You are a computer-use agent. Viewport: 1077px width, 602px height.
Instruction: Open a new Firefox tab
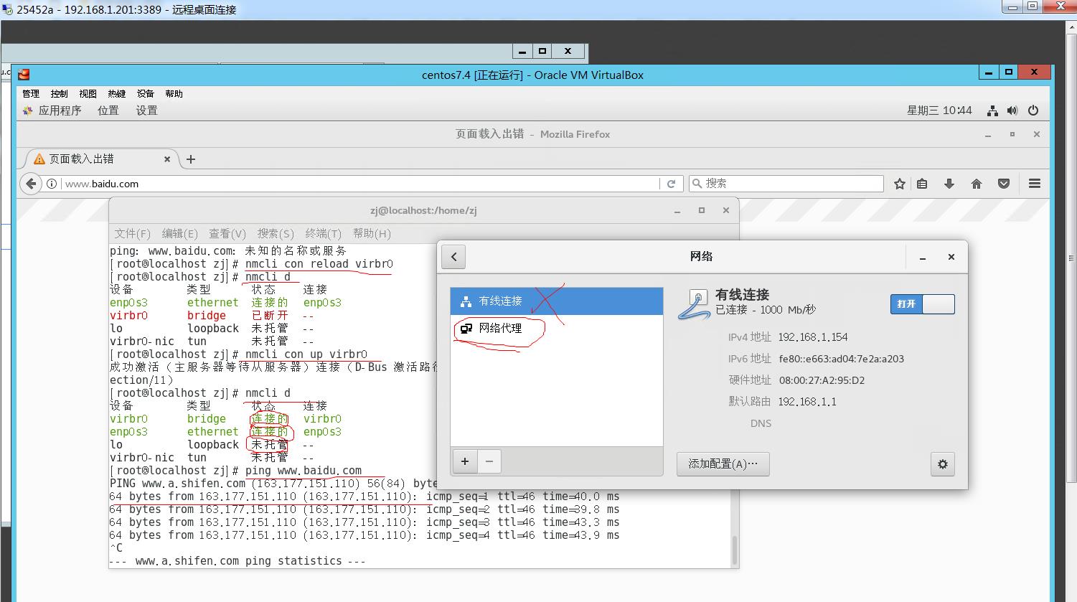point(191,159)
